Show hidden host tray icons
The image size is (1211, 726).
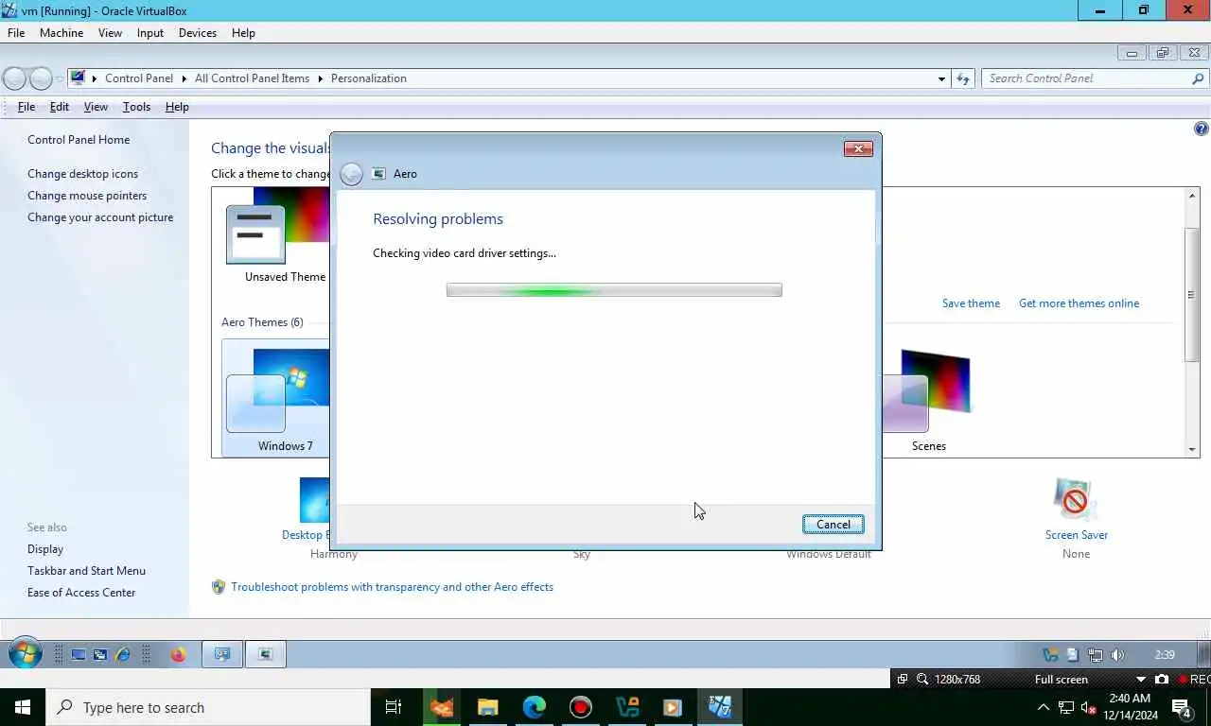point(1044,707)
